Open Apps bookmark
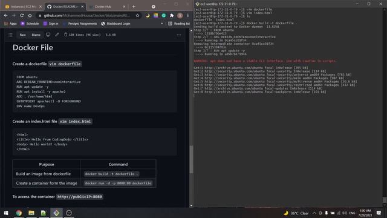This screenshot has height=218, width=387. point(10,24)
